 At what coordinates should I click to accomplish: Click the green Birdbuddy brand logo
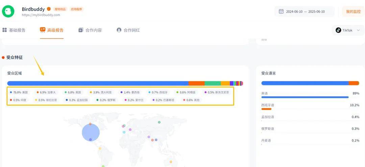[x=8, y=11]
